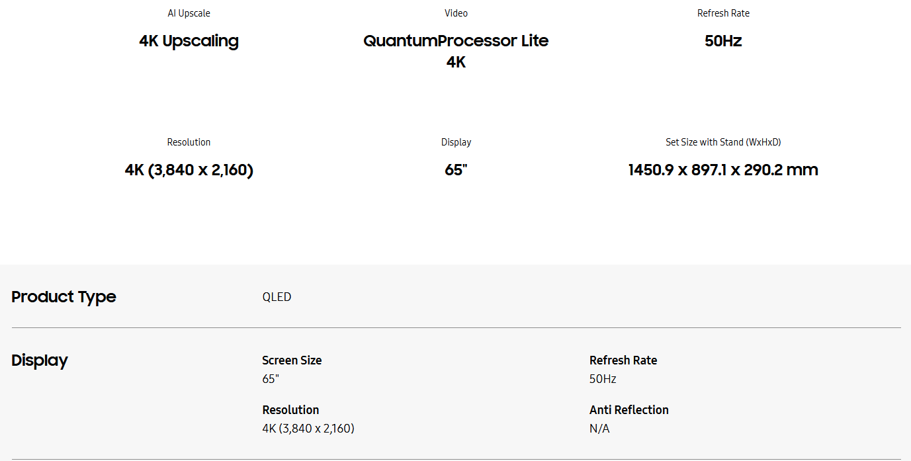Click the "Product Type" section heading
Image resolution: width=911 pixels, height=461 pixels.
point(64,297)
